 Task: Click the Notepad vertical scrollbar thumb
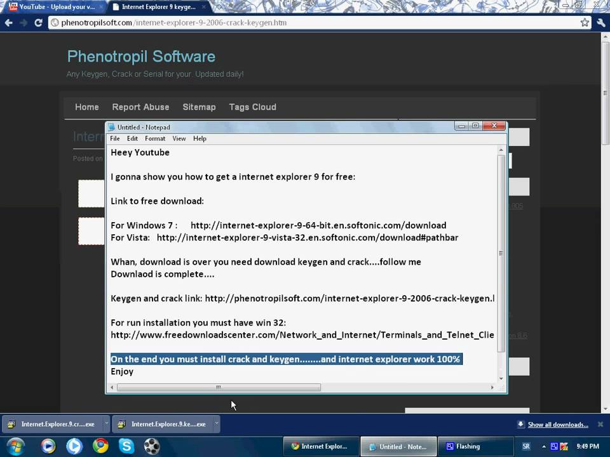tap(501, 253)
